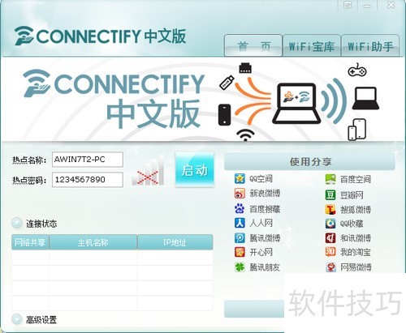Click the 开心网 share icon
Viewport: 406px width, 333px height.
(x=240, y=252)
